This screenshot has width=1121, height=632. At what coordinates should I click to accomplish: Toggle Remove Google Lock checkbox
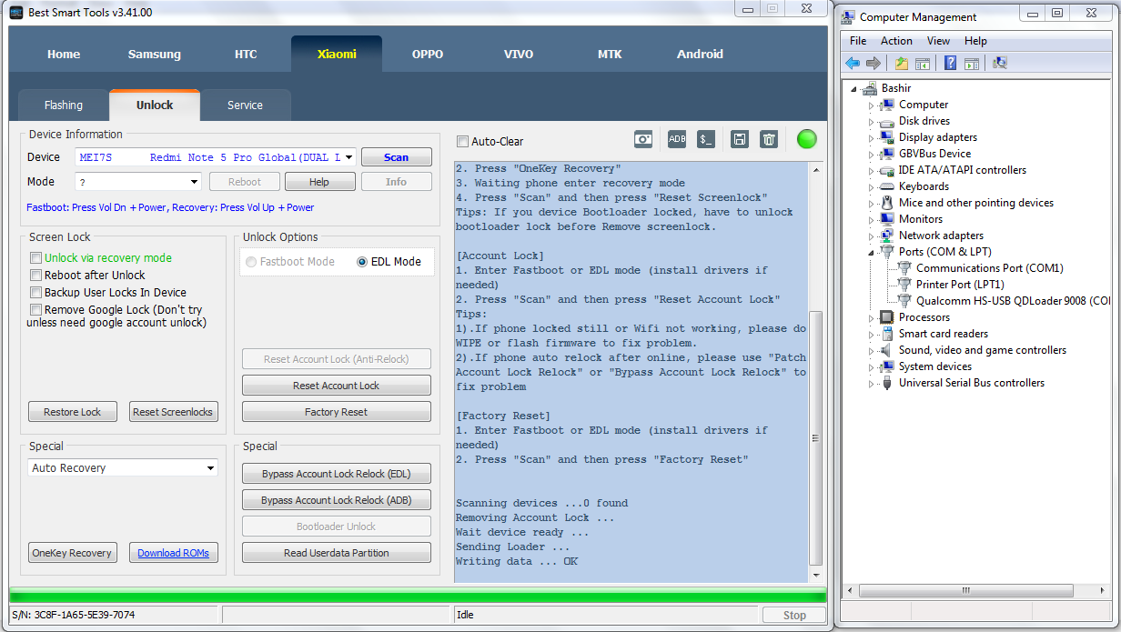[36, 310]
